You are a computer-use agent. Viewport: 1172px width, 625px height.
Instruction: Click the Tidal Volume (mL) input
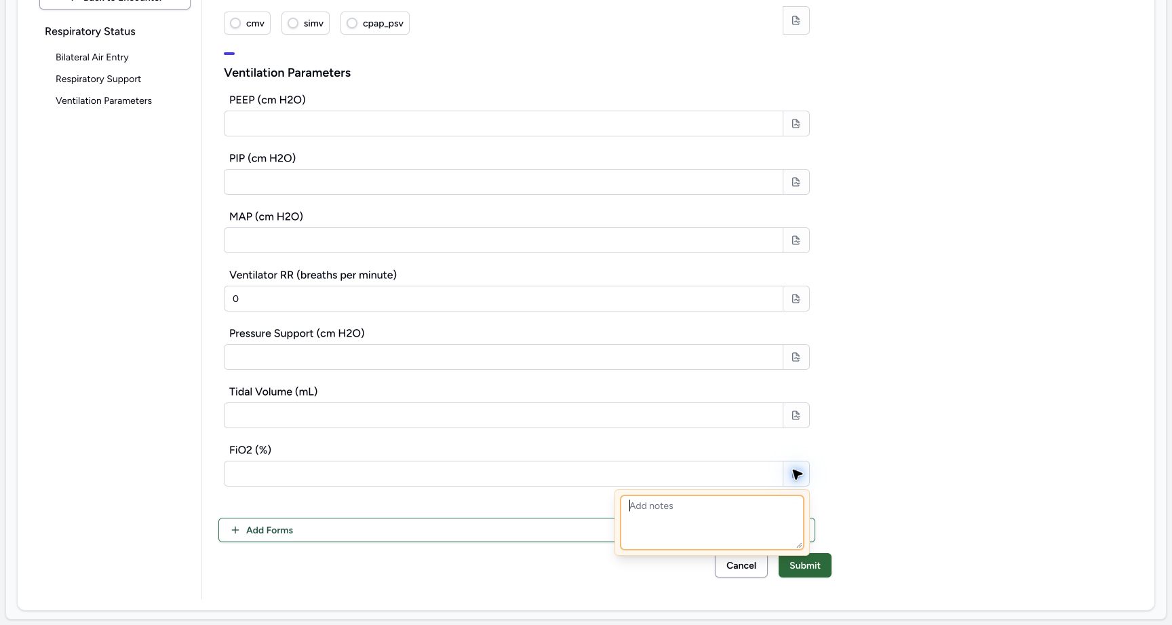click(503, 415)
